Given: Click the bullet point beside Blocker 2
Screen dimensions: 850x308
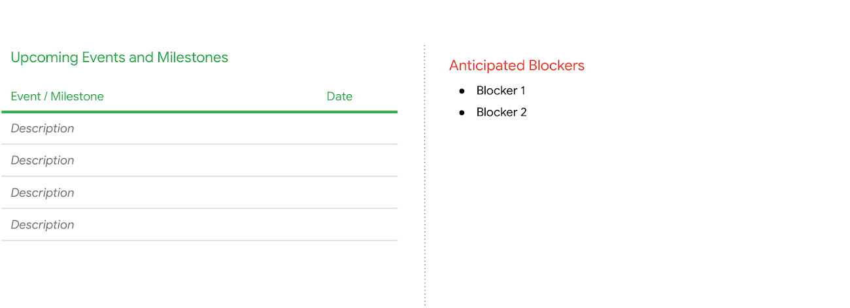Looking at the screenshot, I should tap(462, 112).
